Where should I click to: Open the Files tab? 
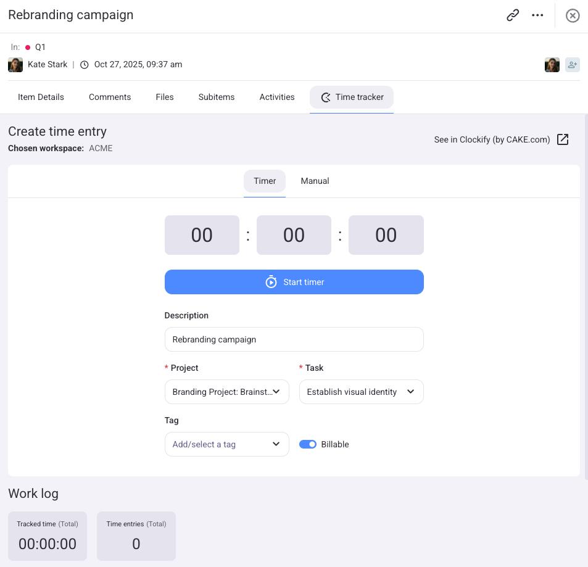165,97
